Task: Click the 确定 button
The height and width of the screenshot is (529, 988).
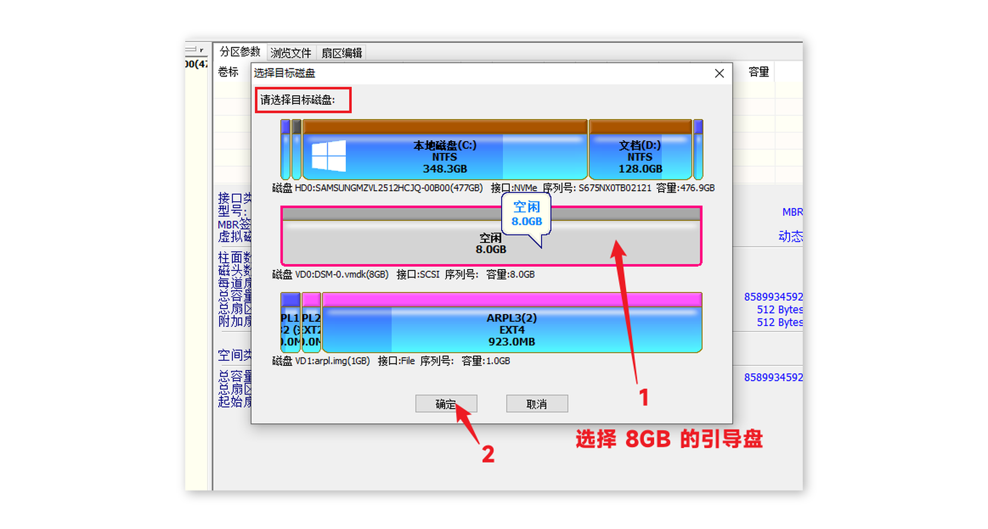Action: [x=446, y=404]
